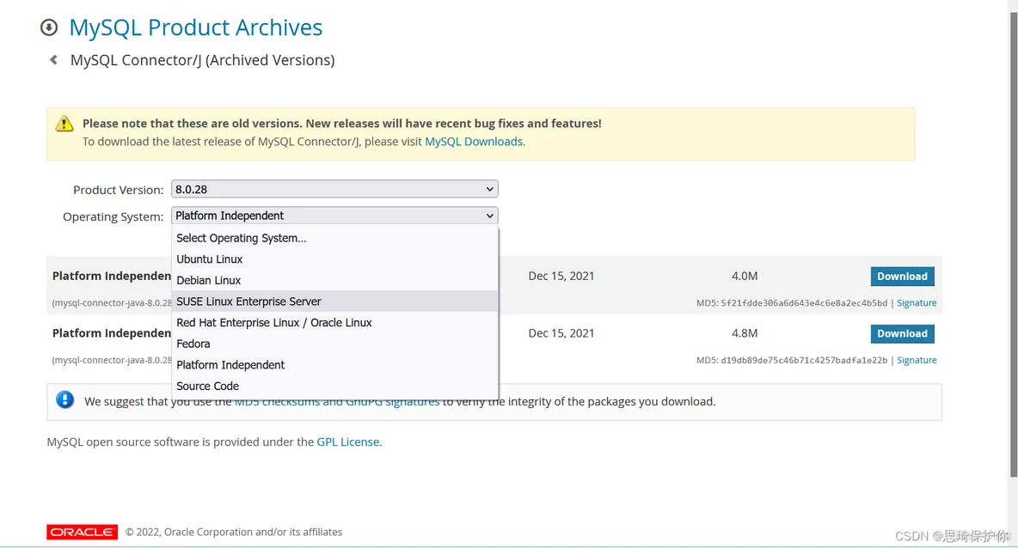Click the back arrow beside MySQL Connector/J
The height and width of the screenshot is (548, 1018).
(54, 59)
